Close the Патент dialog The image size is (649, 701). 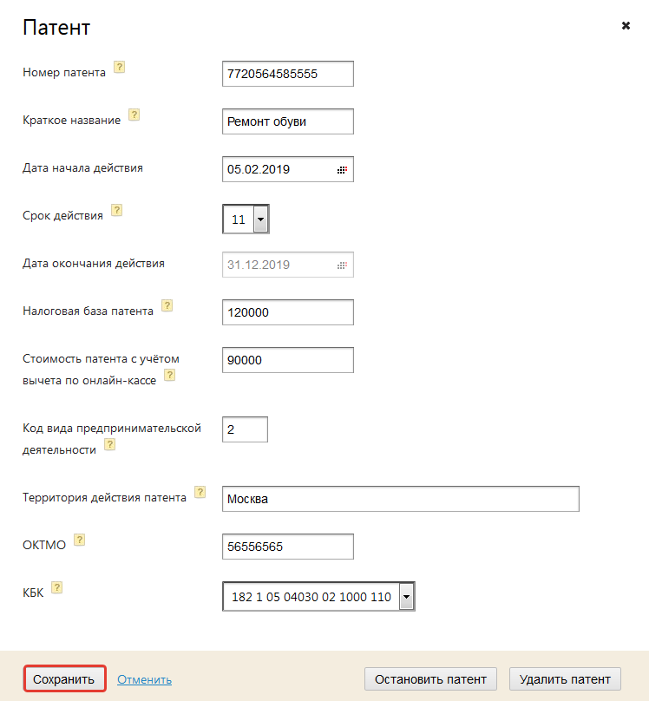[x=626, y=26]
